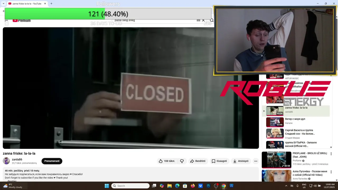Switch to OBS Studio in the taskbar
The height and width of the screenshot is (190, 338).
pos(216,186)
